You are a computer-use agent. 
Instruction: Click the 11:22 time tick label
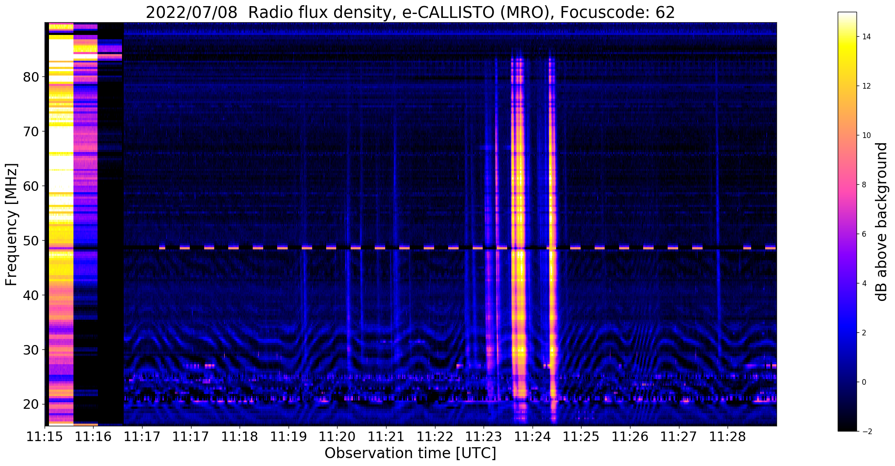(x=435, y=437)
